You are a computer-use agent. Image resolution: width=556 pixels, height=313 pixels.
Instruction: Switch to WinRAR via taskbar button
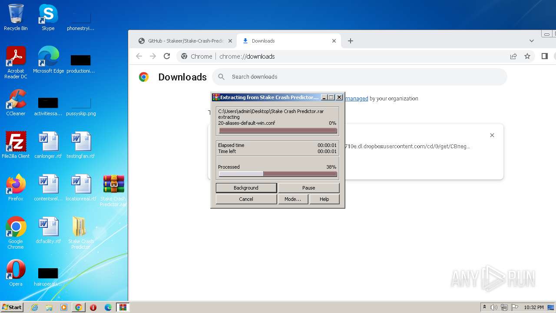tap(123, 307)
